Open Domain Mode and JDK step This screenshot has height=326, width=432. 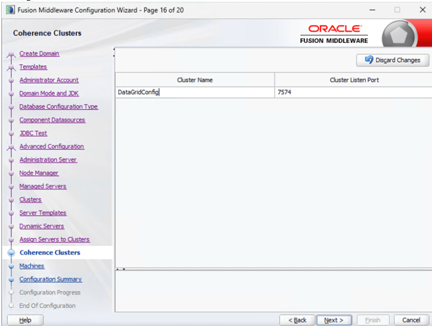coord(49,93)
